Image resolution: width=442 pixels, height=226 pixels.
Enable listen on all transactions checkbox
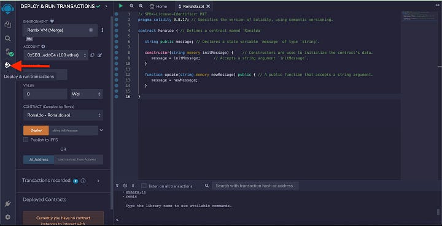144,186
